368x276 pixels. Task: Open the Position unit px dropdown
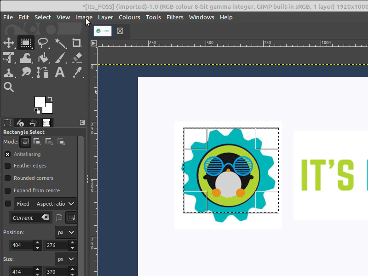click(66, 232)
